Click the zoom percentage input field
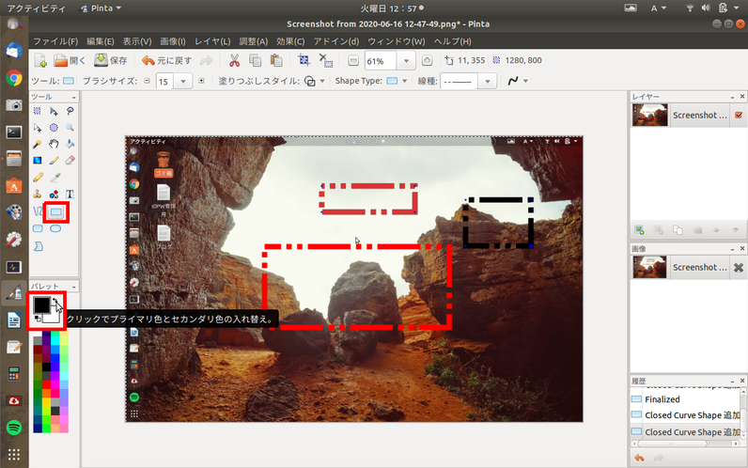Screen dimensions: 748x468 381,61
